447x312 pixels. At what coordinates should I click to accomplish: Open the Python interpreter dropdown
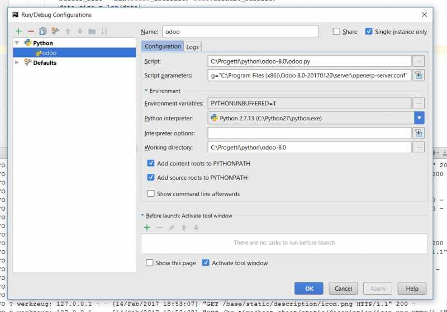419,118
